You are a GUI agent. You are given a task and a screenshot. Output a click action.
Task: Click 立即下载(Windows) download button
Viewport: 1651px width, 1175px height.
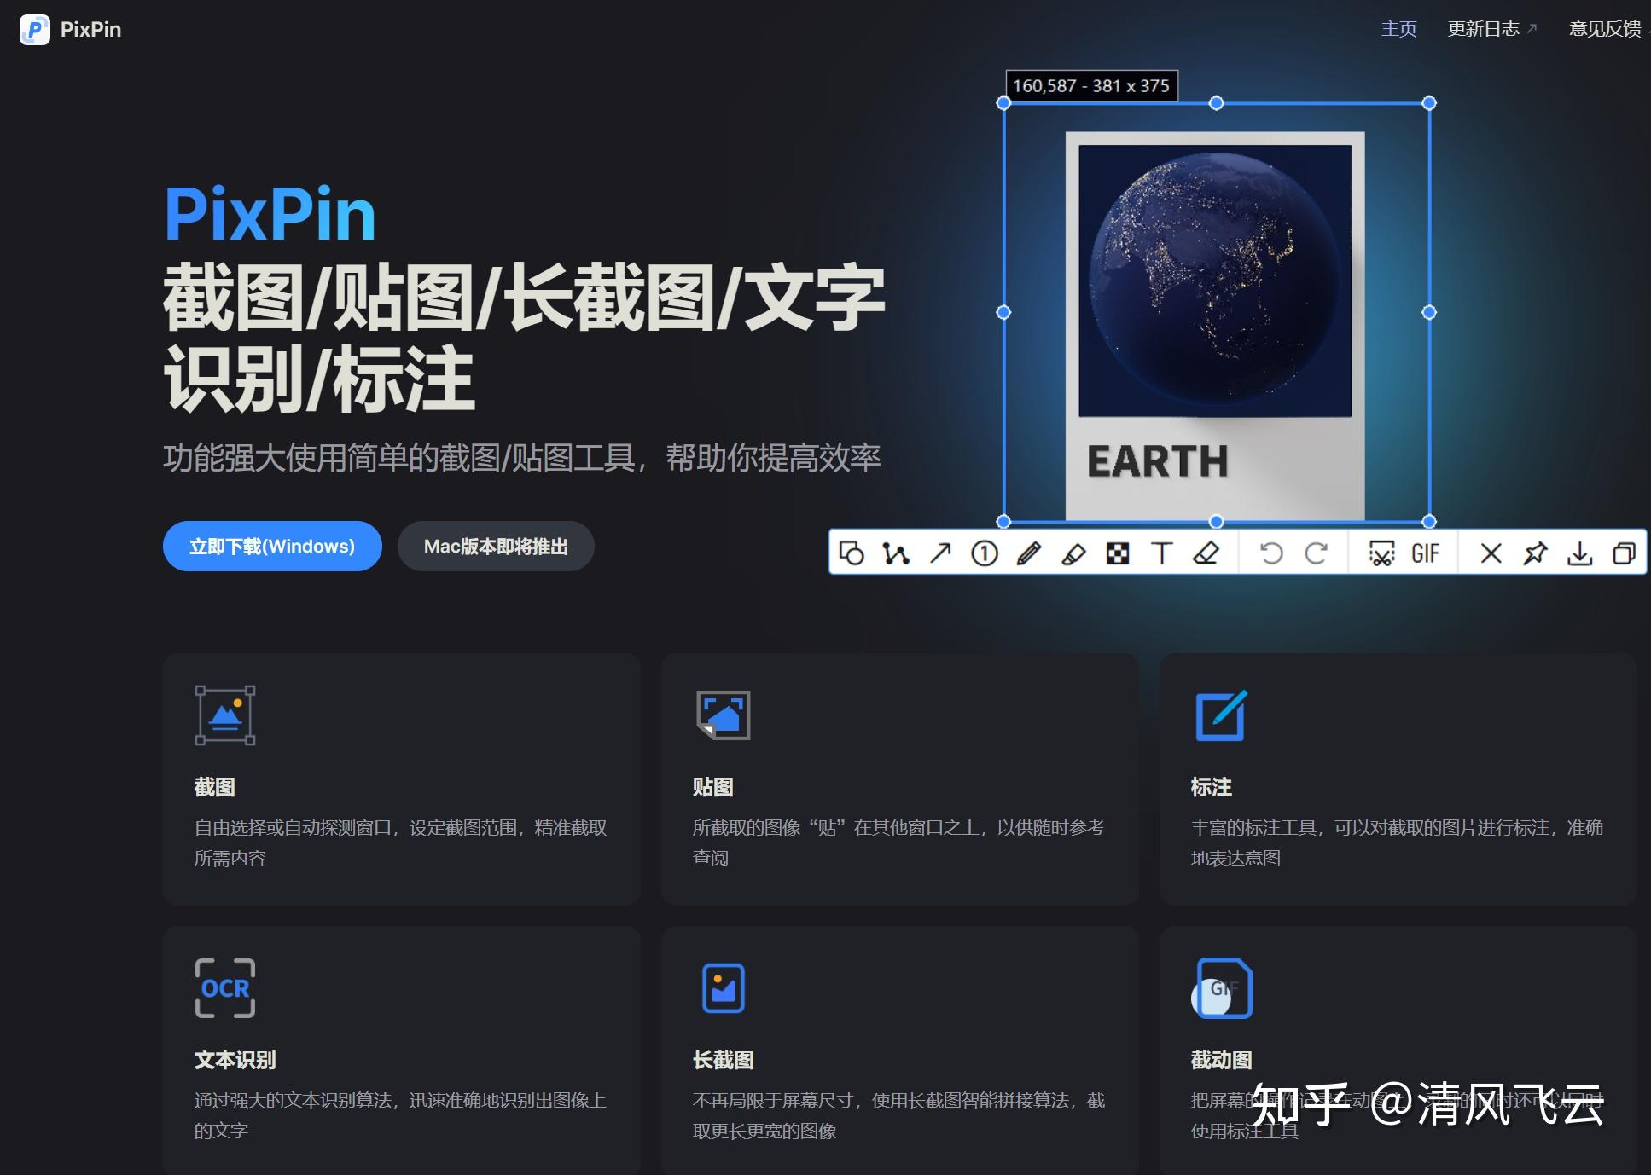271,547
